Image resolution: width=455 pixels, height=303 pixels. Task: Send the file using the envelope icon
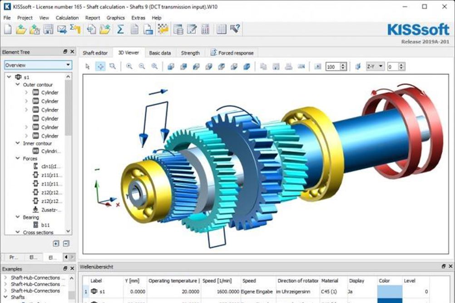[x=62, y=29]
